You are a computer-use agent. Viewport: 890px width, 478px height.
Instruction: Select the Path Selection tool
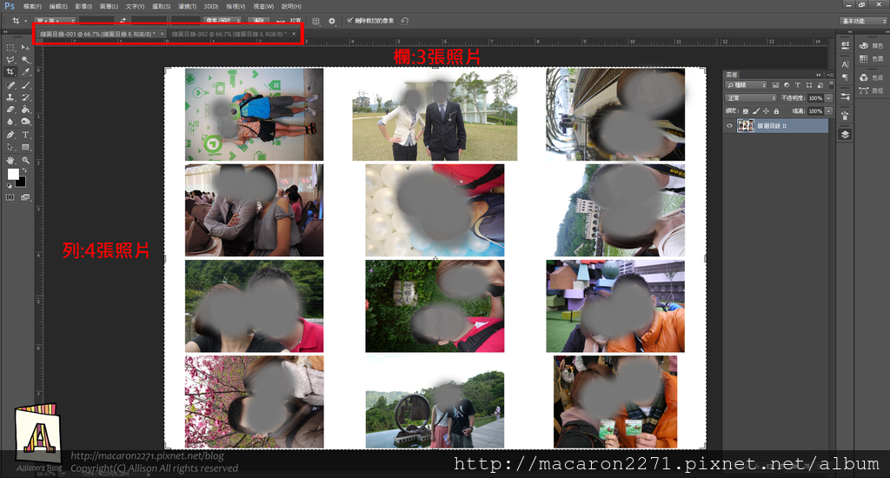(x=10, y=148)
